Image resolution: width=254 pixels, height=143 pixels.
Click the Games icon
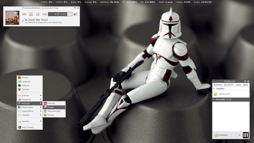tap(19, 96)
